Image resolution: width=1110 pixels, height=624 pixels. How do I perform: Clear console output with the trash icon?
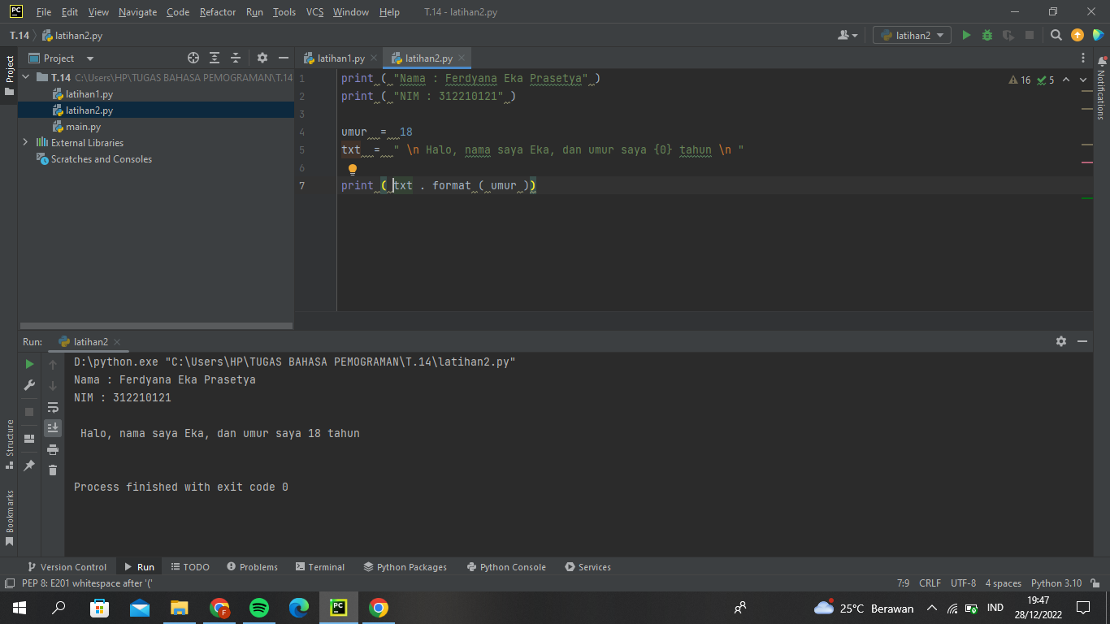click(x=53, y=470)
